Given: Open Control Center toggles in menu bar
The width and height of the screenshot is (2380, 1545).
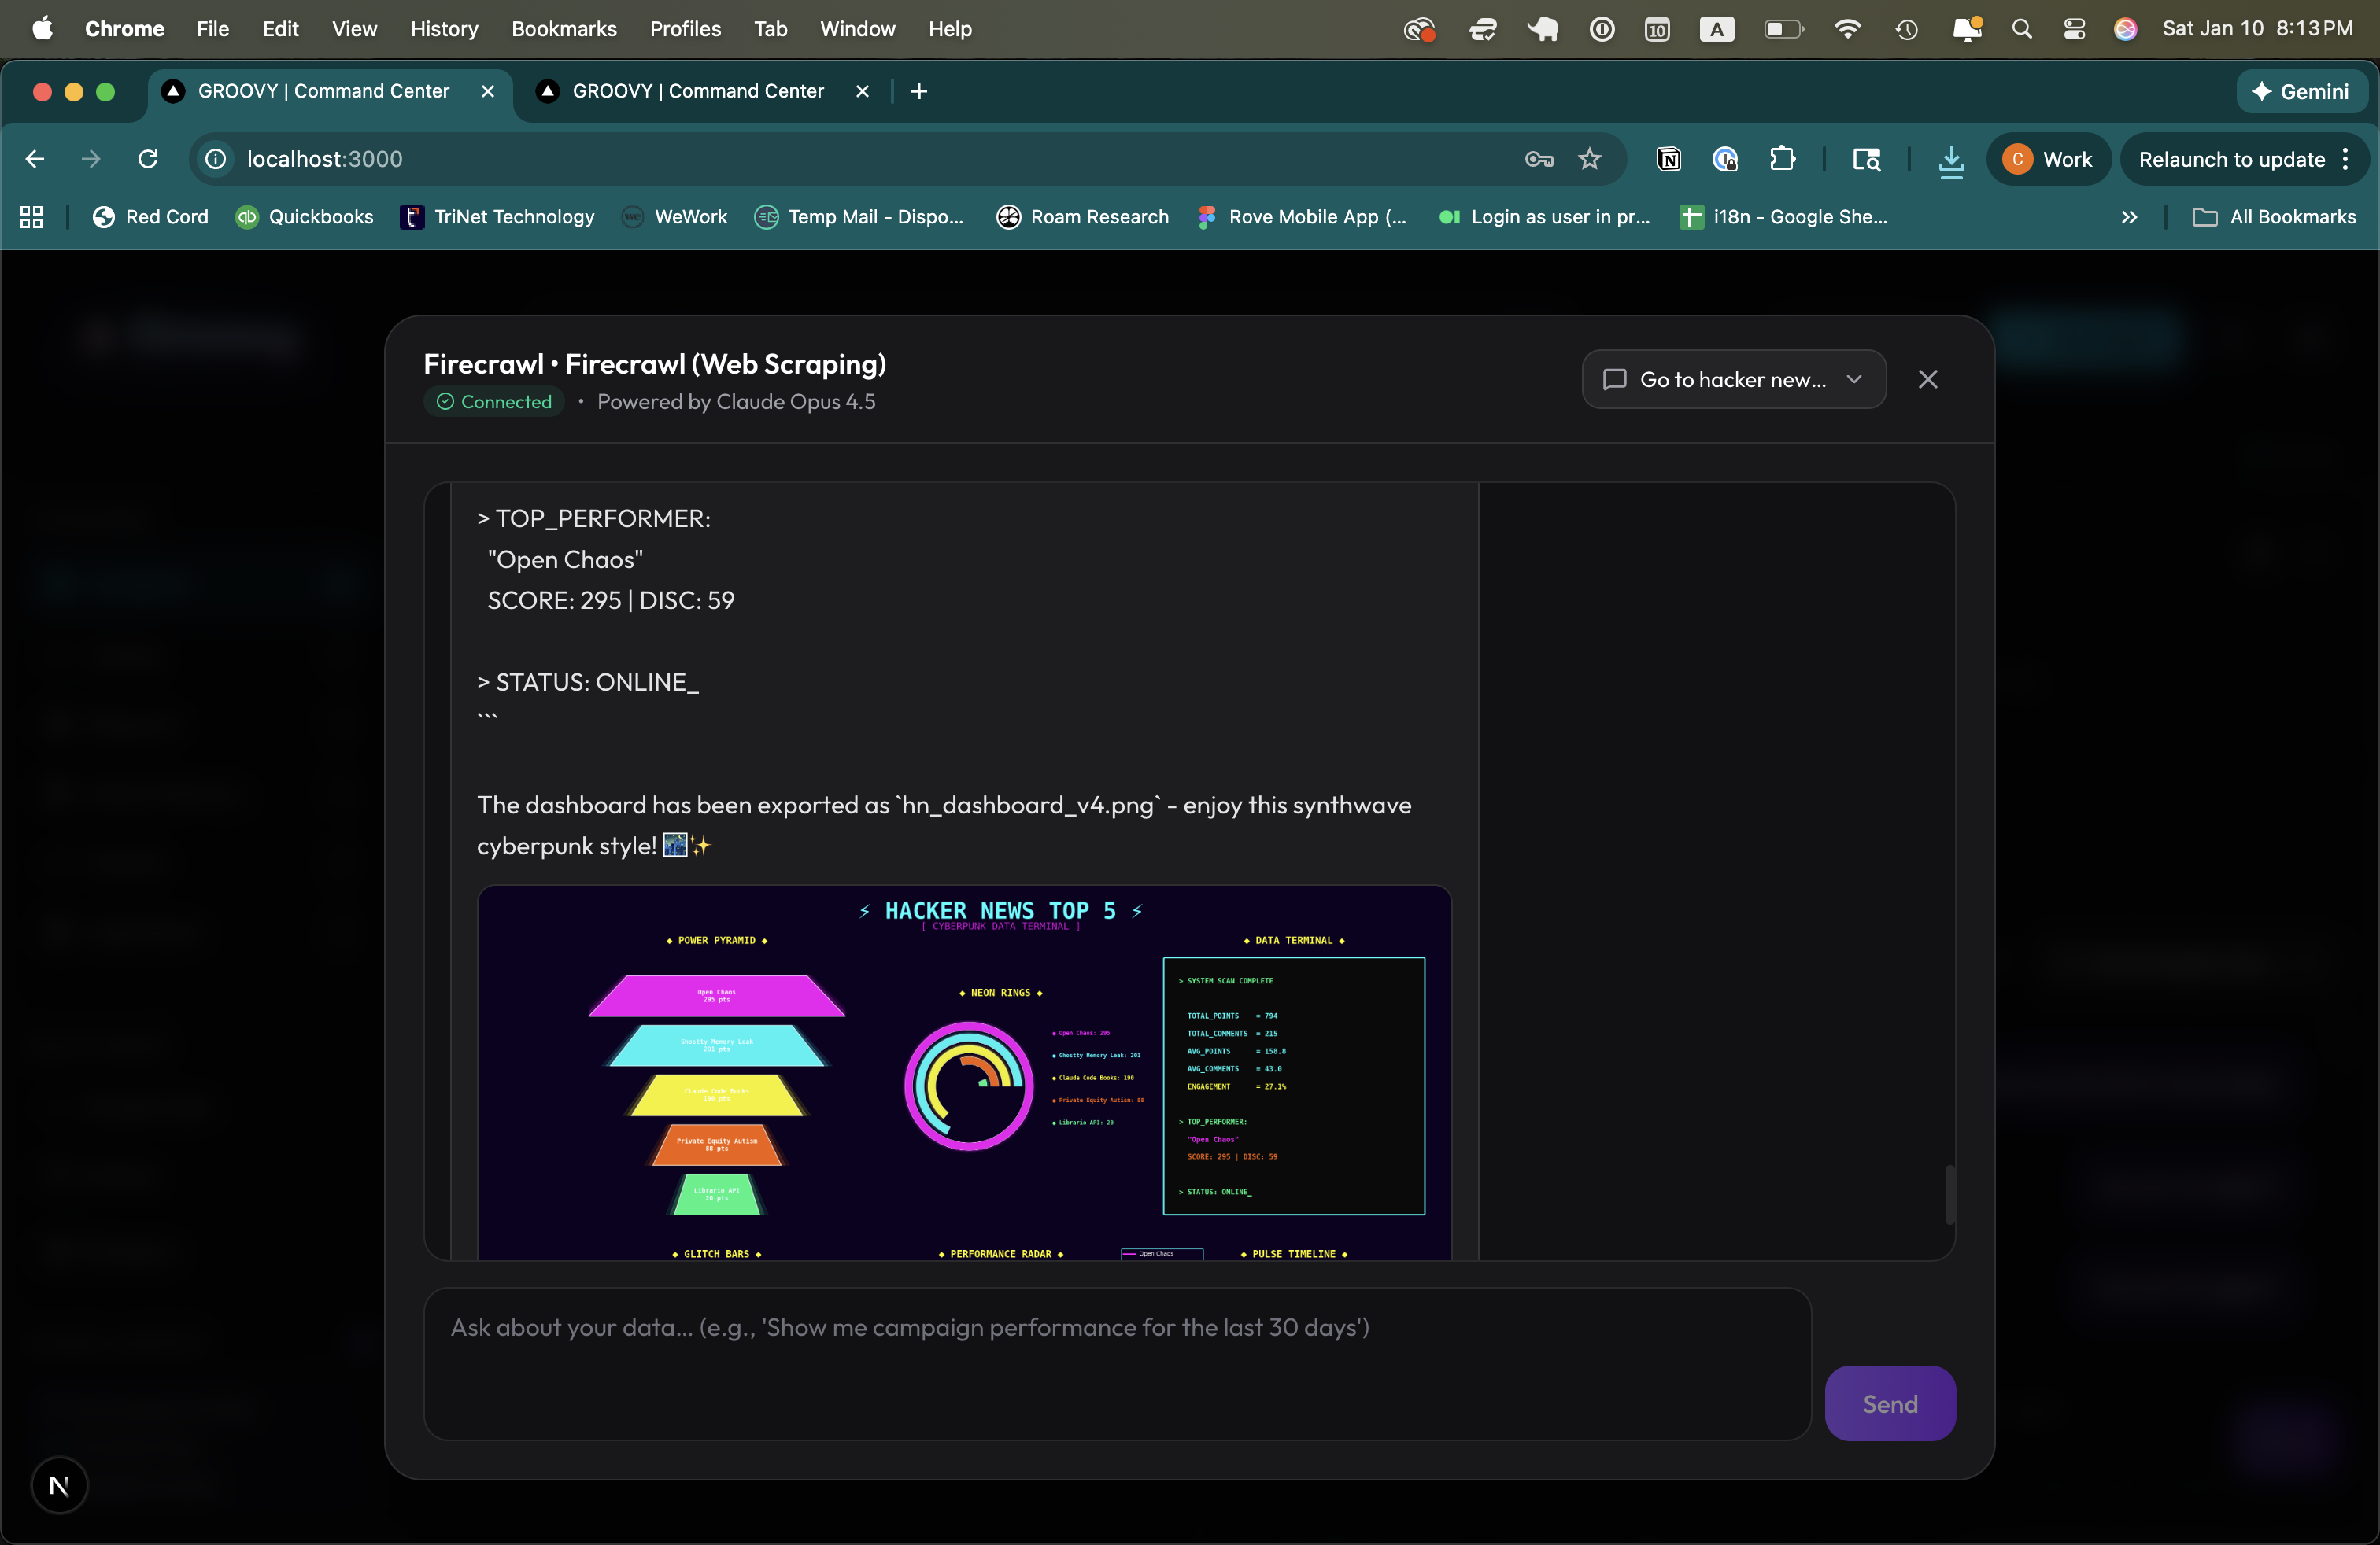Looking at the screenshot, I should tap(2074, 29).
